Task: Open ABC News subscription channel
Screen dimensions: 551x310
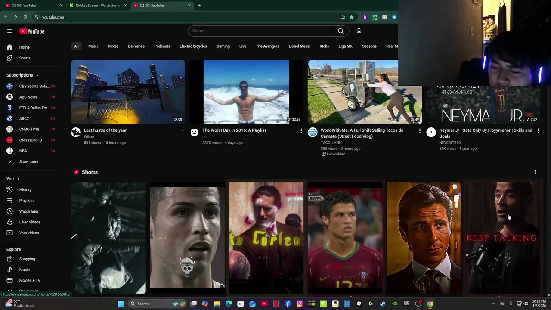Action: point(30,97)
